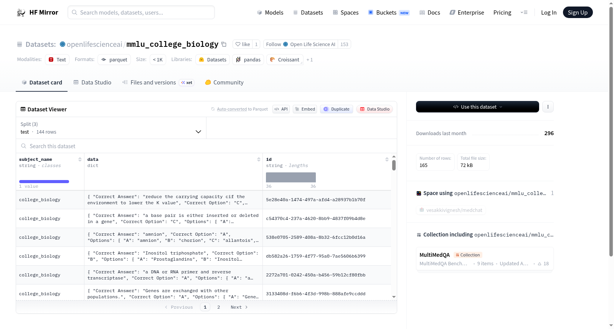Click the id lengths histogram bar

pos(291,177)
